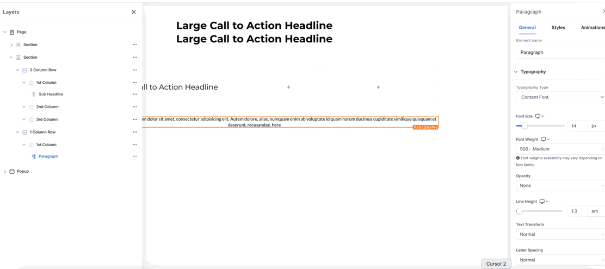605x269 pixels.
Task: Click the font size value field
Action: click(x=578, y=126)
